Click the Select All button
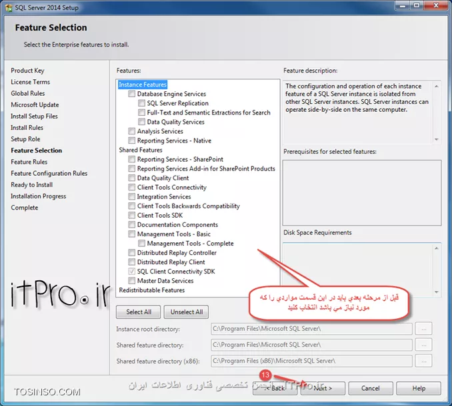Screen dimensions: 452x406 click(x=139, y=312)
